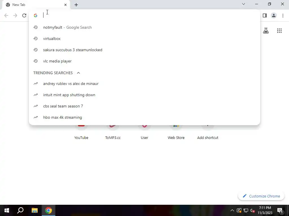Select sakura succubus 3 steamunlocked suggestion
The height and width of the screenshot is (216, 289).
[144, 50]
